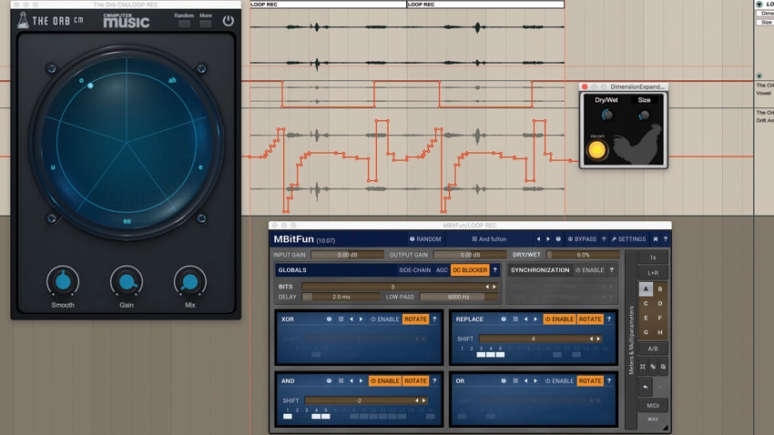This screenshot has width=774, height=435.
Task: Click the Smooth knob on The Orb
Action: [x=63, y=281]
